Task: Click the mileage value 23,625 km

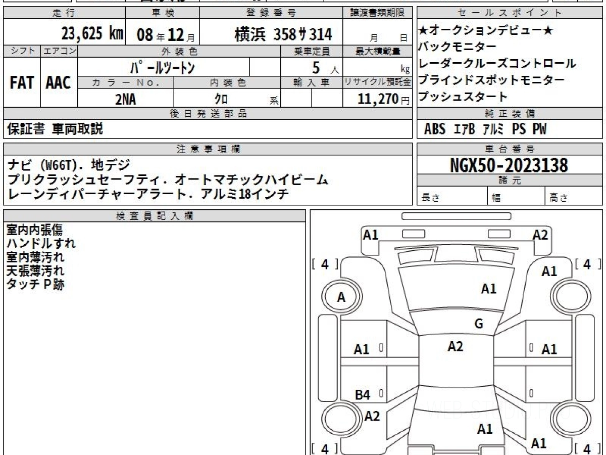Action: click(x=92, y=34)
